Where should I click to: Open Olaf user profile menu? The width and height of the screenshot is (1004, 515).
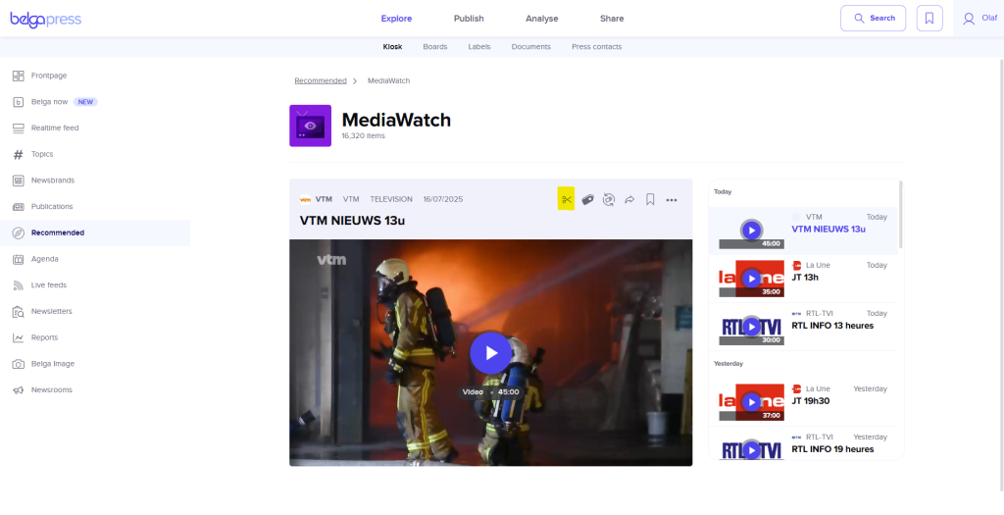(x=980, y=19)
